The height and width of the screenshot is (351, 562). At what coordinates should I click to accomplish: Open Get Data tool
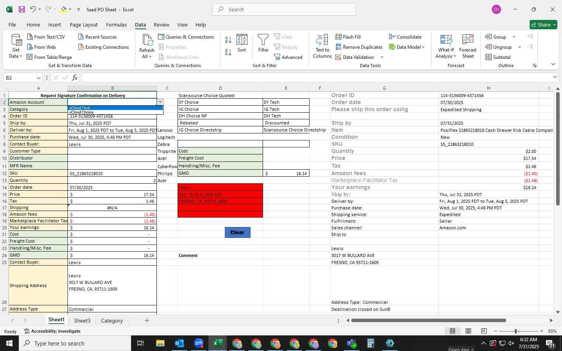[16, 46]
